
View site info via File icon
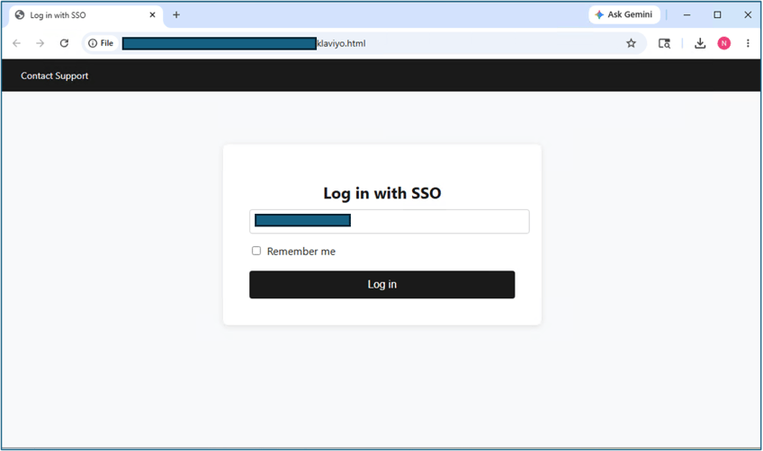click(x=101, y=43)
